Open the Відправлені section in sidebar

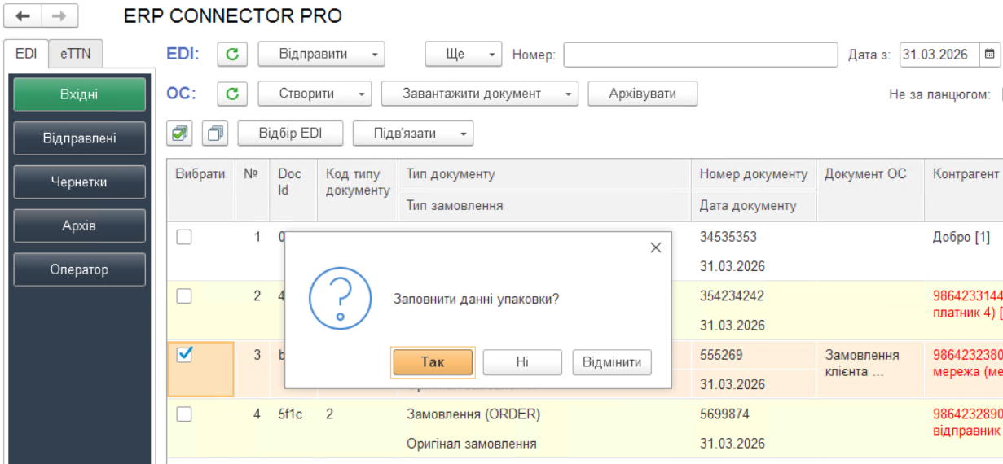(79, 138)
